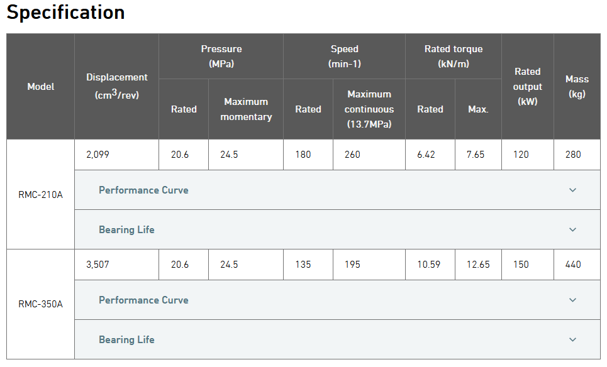The width and height of the screenshot is (607, 367).
Task: Click the 'Bearing Life' label under RMC-210A
Action: (x=126, y=230)
